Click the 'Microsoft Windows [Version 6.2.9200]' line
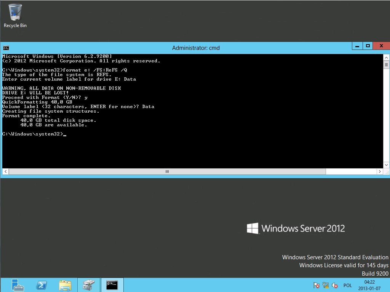390x292 pixels. (57, 56)
